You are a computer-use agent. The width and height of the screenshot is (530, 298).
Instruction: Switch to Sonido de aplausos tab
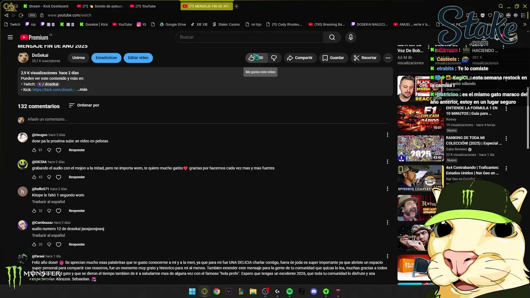(x=100, y=6)
